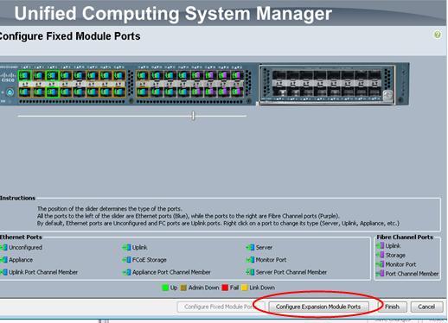Click the FCoE Storage legend icon
The height and width of the screenshot is (323, 448).
click(x=126, y=260)
